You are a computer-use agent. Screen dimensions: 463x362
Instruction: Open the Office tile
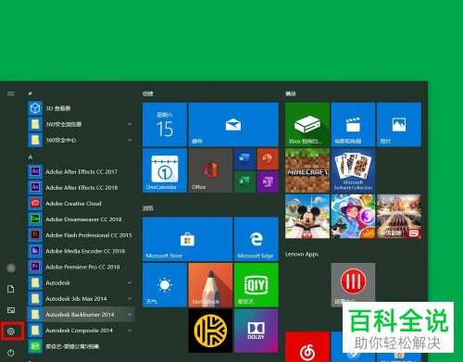pyautogui.click(x=210, y=170)
